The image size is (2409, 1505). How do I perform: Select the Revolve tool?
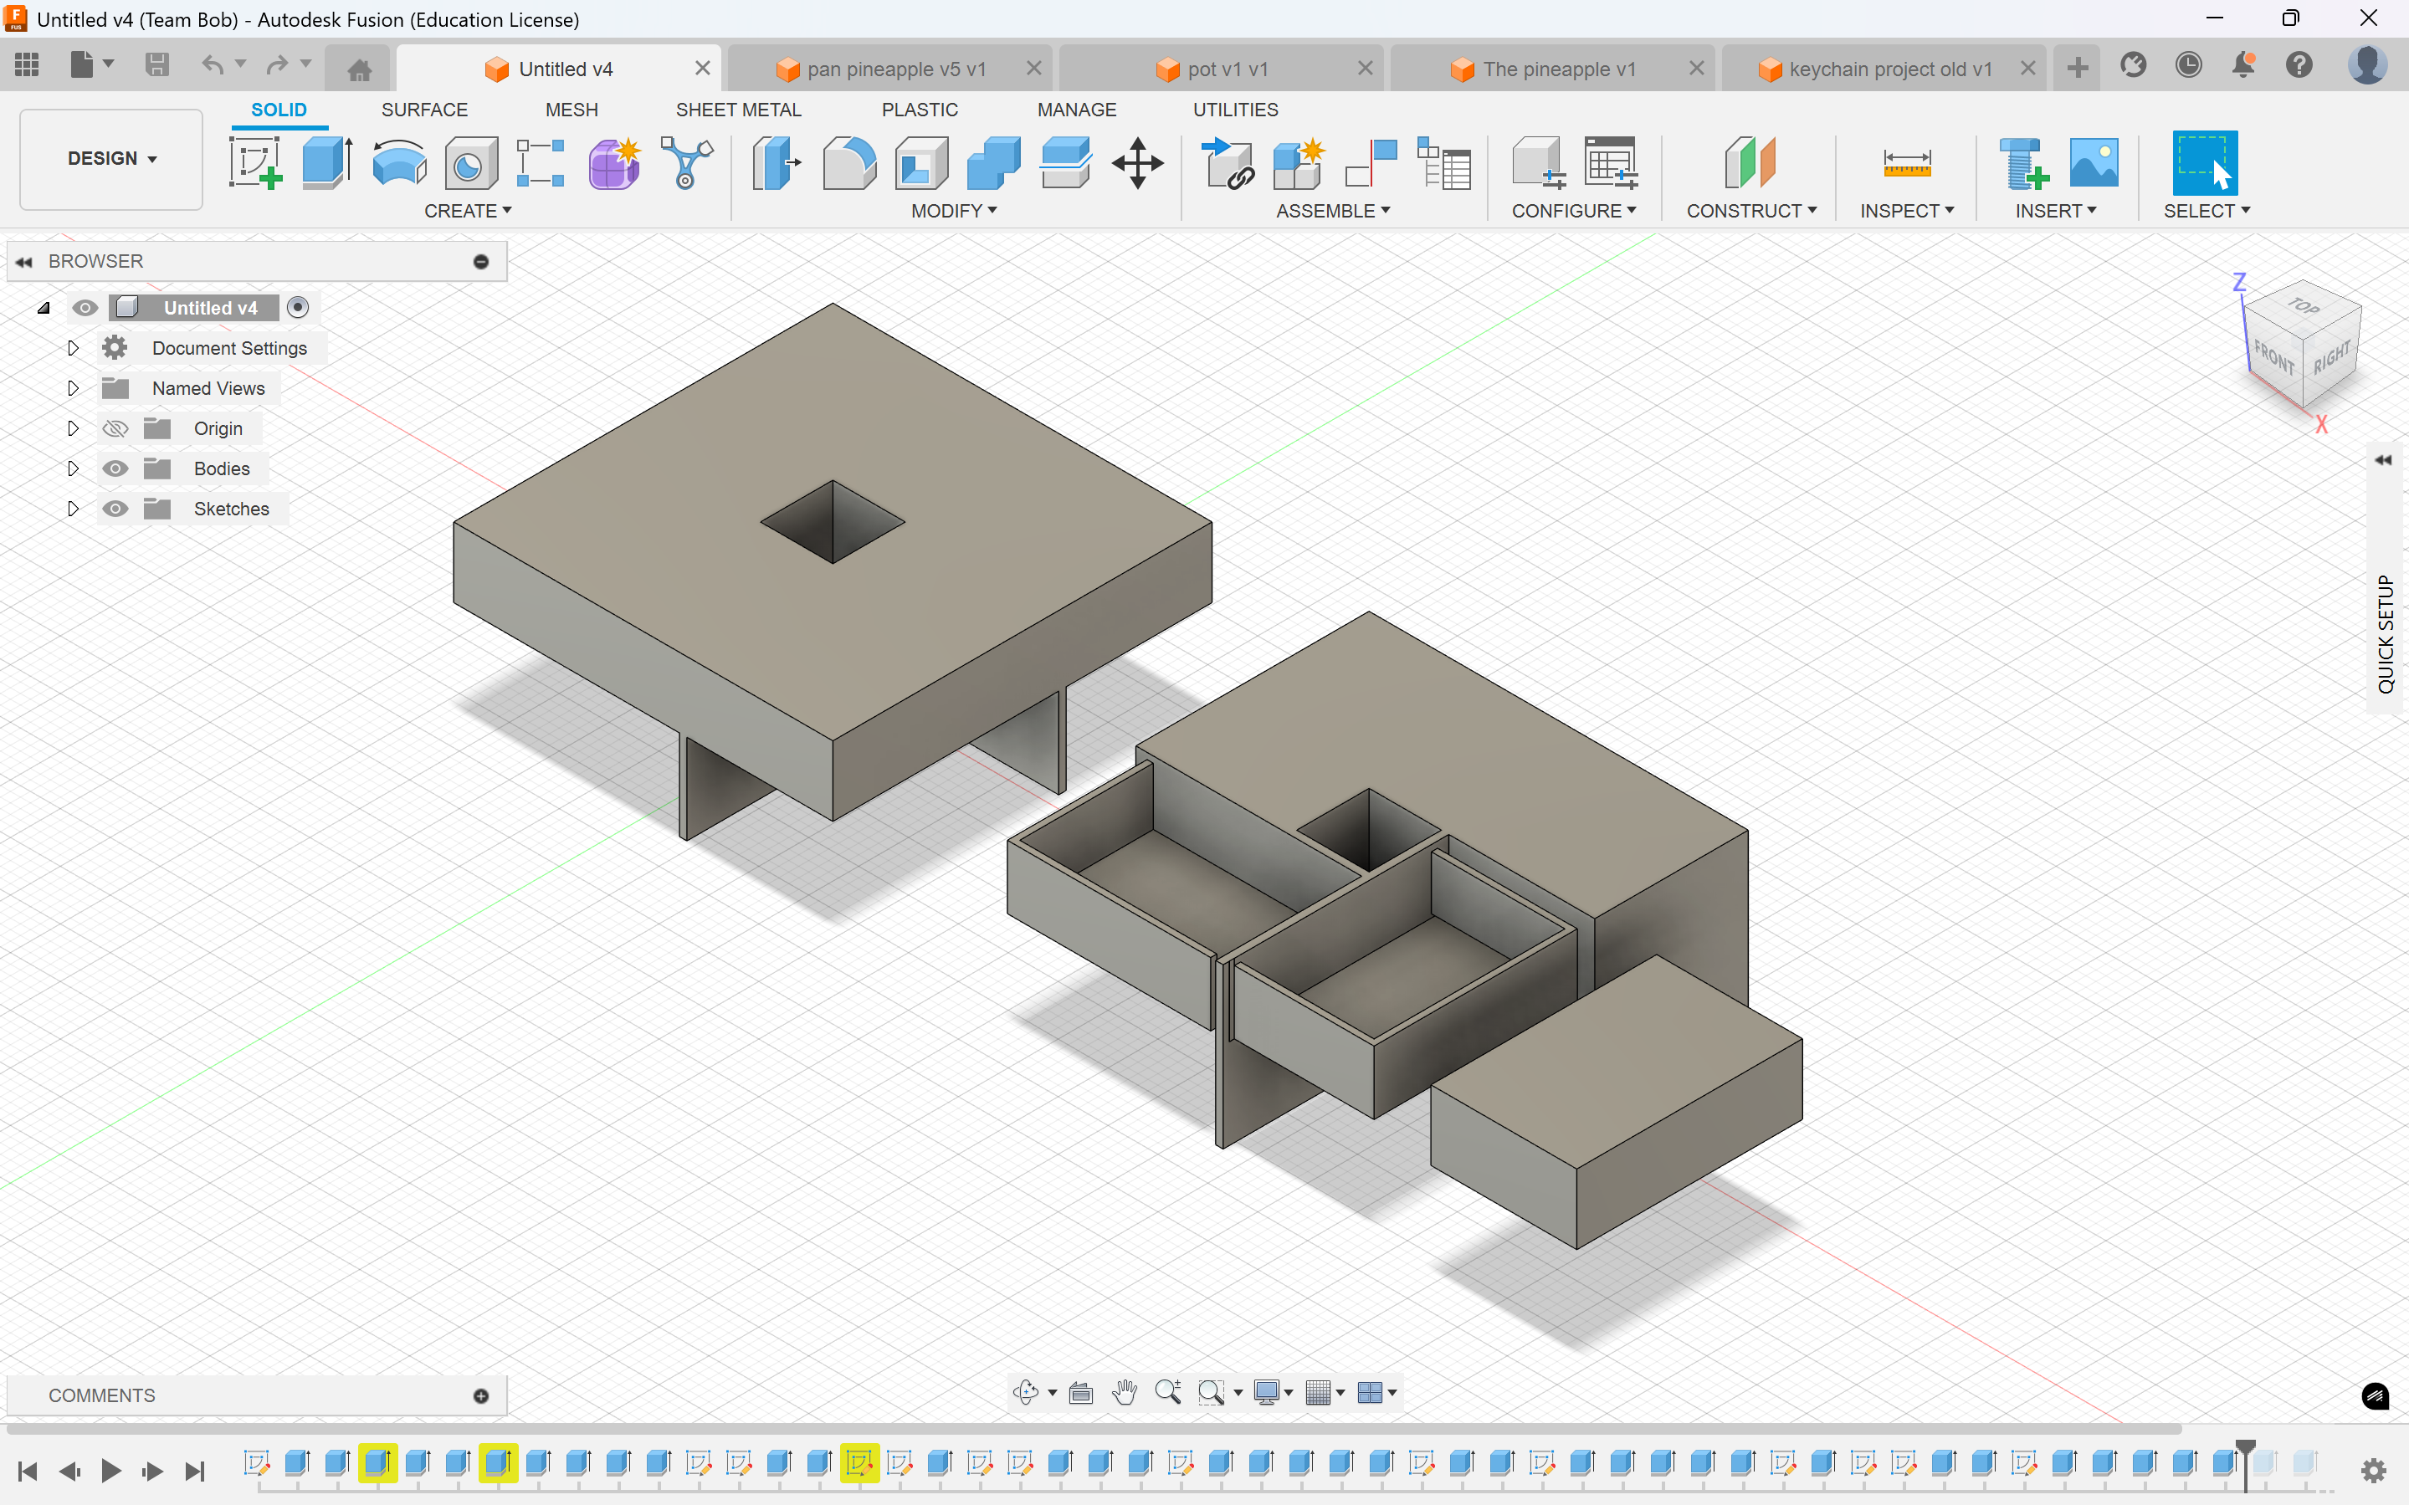[x=399, y=163]
